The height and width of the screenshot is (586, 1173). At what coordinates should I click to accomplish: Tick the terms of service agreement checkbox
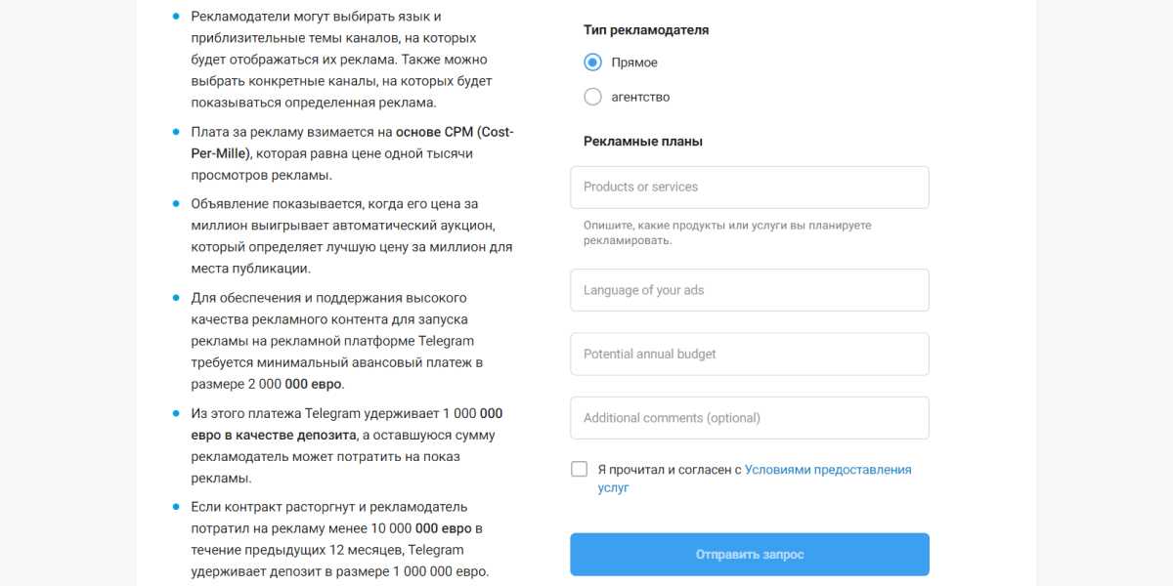point(580,470)
